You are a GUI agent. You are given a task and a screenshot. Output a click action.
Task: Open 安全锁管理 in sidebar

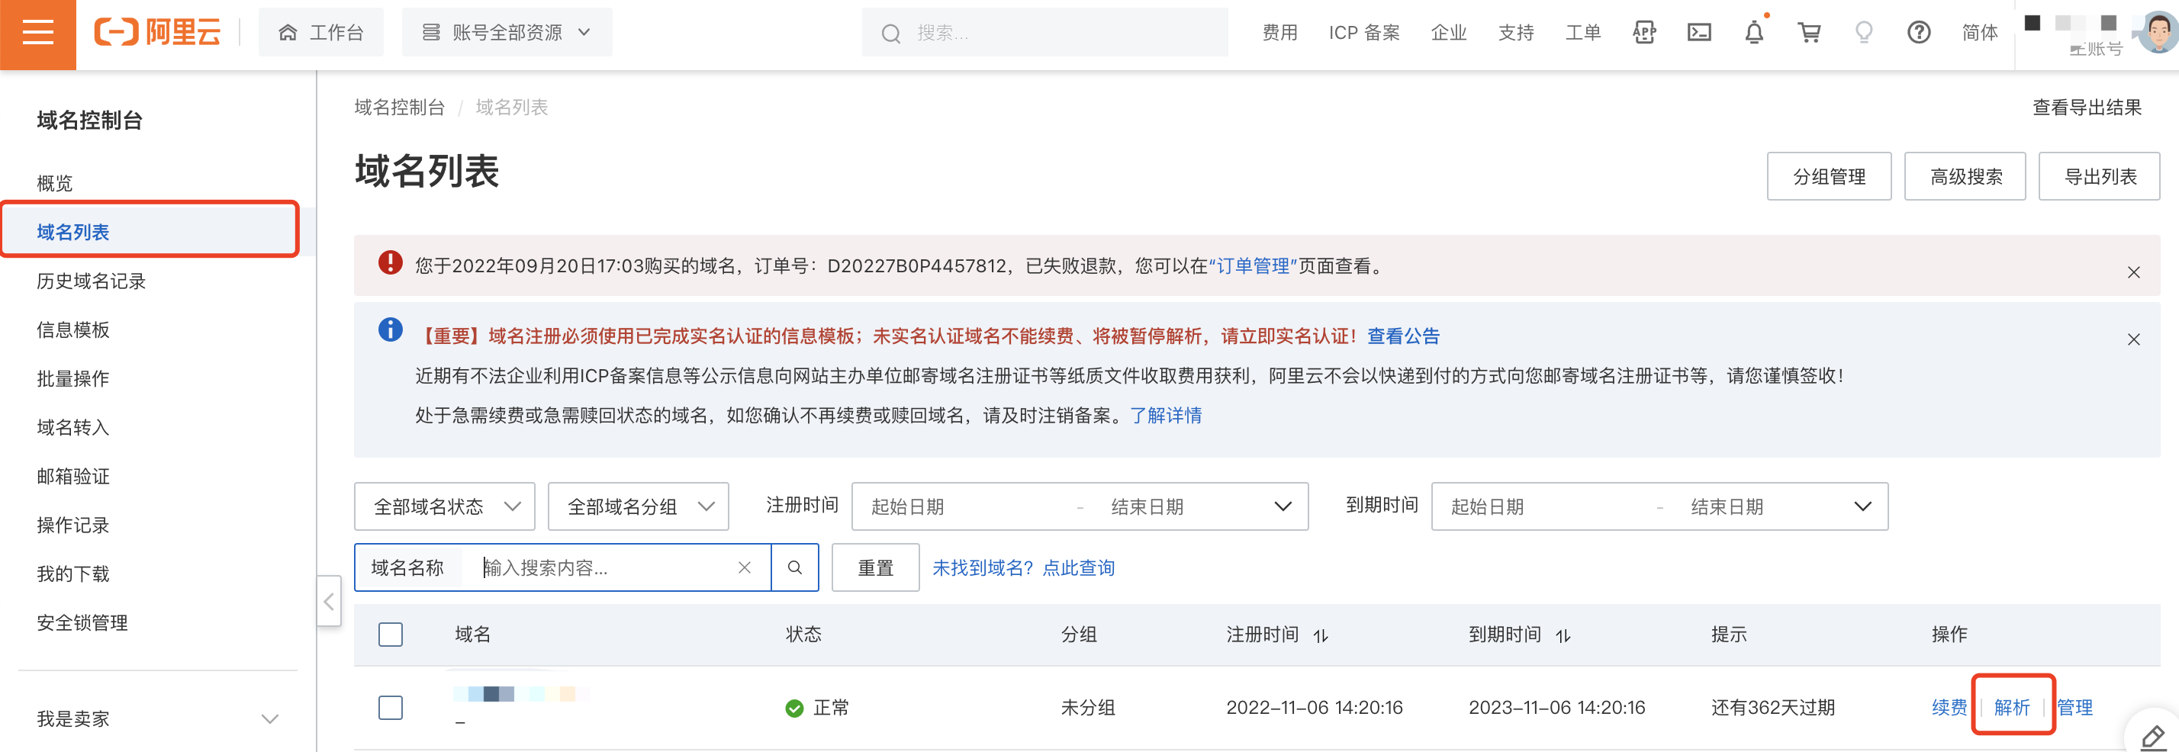click(x=82, y=623)
